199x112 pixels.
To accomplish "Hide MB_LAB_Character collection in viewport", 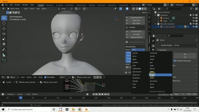I will tap(193, 24).
